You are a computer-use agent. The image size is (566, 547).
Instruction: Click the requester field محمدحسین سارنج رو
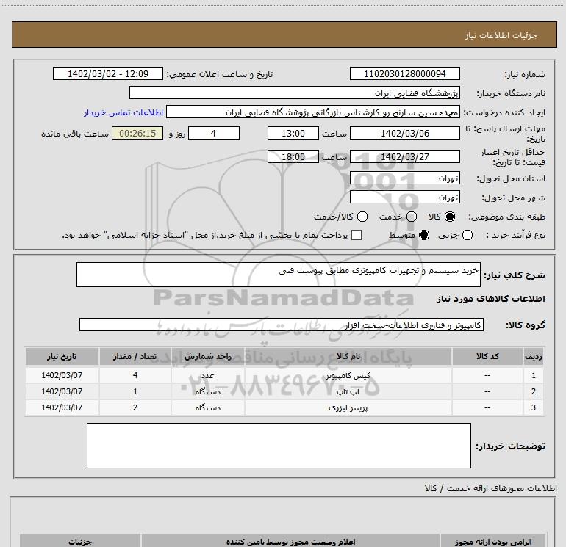(x=313, y=112)
